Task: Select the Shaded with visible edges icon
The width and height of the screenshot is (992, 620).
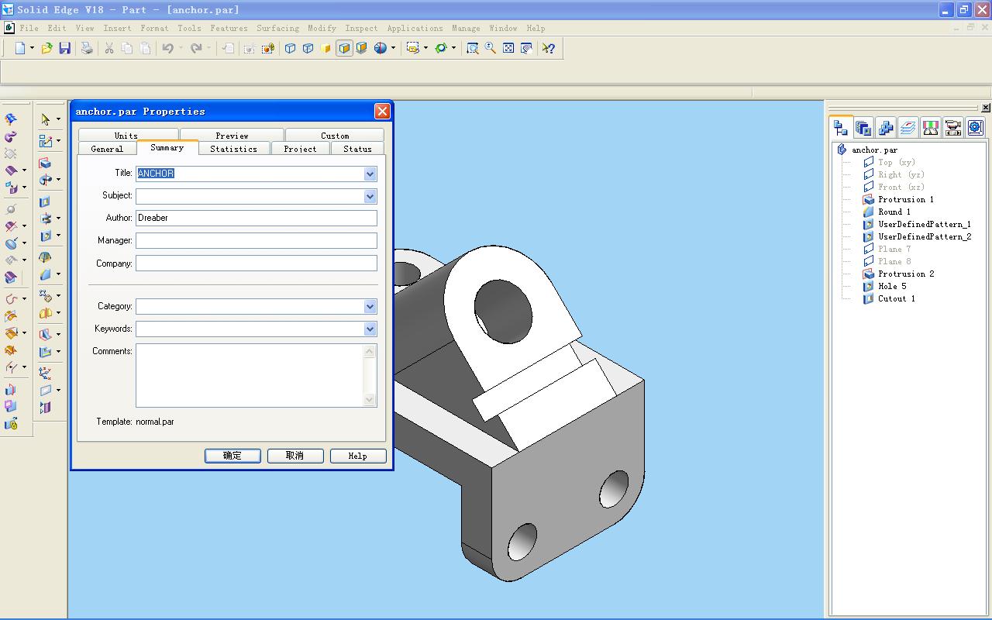Action: (344, 48)
